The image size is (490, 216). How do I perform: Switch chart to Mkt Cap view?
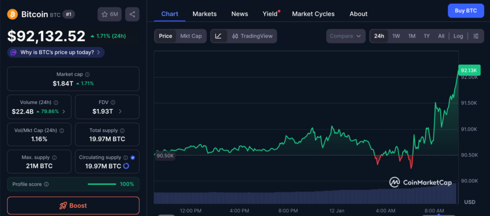click(190, 36)
